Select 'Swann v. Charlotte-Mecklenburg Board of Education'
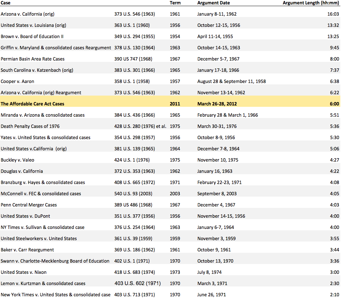The width and height of the screenshot is (341, 298). [55, 261]
